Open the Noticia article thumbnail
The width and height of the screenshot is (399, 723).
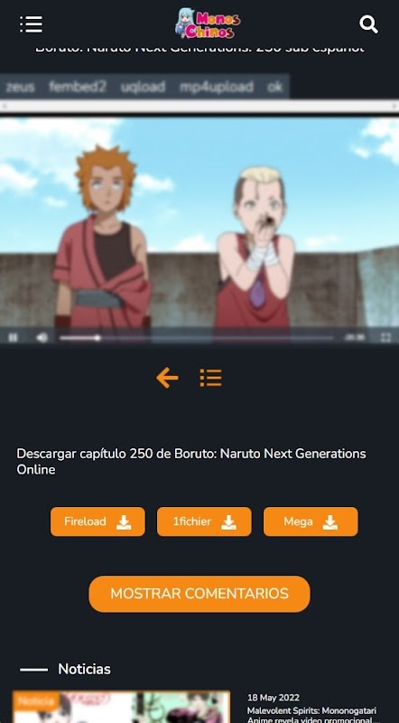pyautogui.click(x=121, y=707)
